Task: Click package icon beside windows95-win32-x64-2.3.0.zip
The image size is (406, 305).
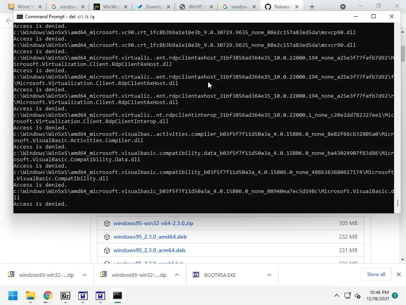Action: (x=107, y=224)
